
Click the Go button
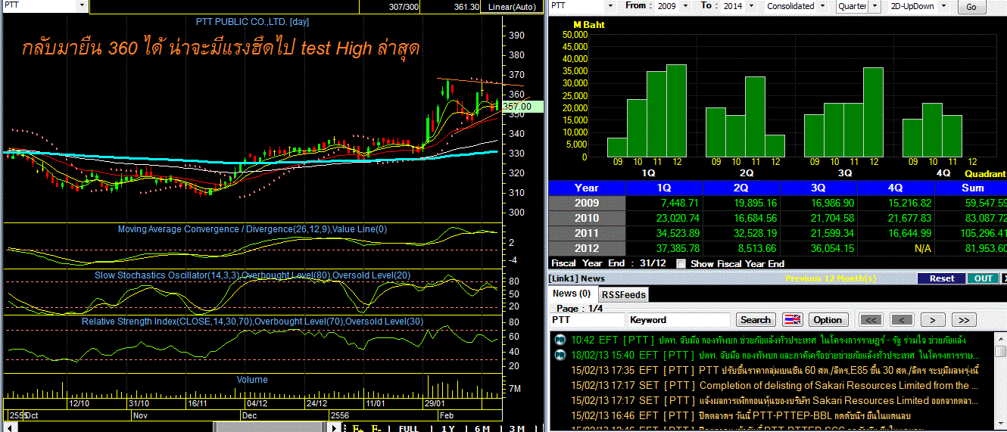[971, 7]
